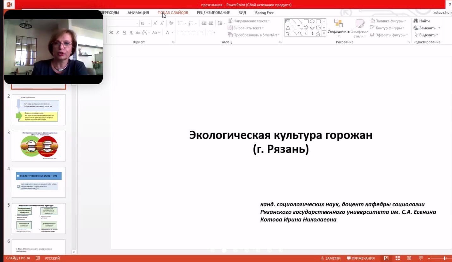
Task: Select the rounded rectangle shape
Action: coord(318,21)
